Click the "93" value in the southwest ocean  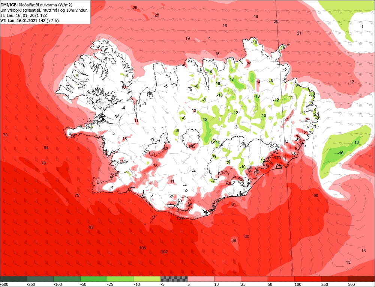point(91,227)
